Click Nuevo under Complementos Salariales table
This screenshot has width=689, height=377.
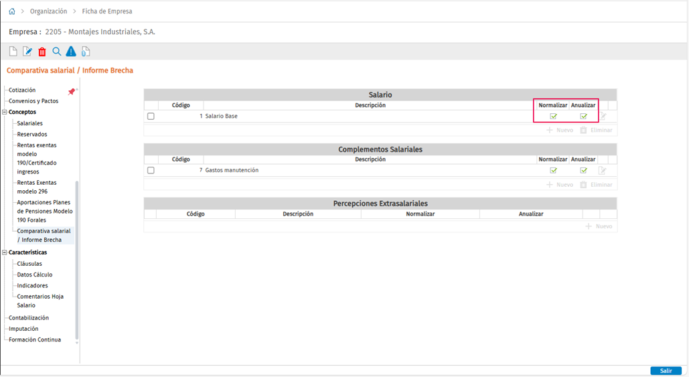click(x=560, y=185)
